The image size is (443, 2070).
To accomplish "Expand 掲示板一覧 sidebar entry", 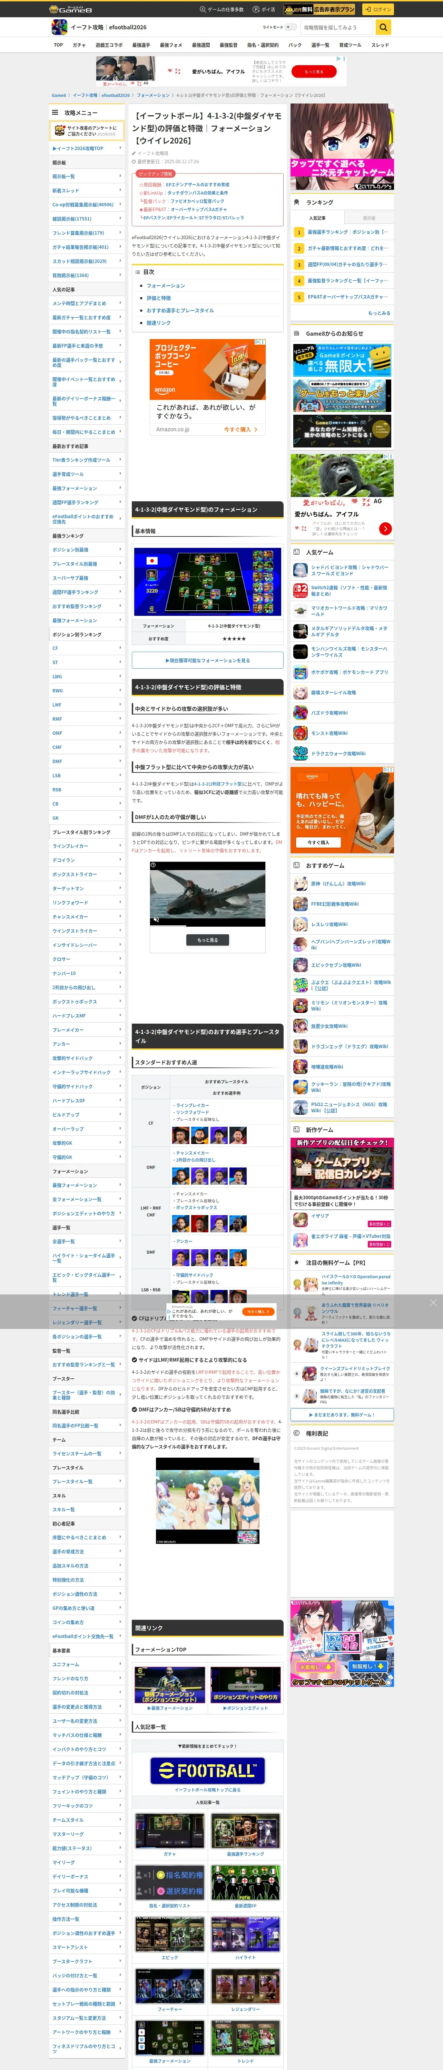I will point(87,176).
